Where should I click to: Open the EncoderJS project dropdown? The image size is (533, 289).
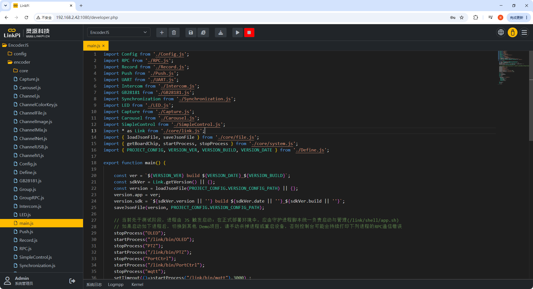[119, 32]
